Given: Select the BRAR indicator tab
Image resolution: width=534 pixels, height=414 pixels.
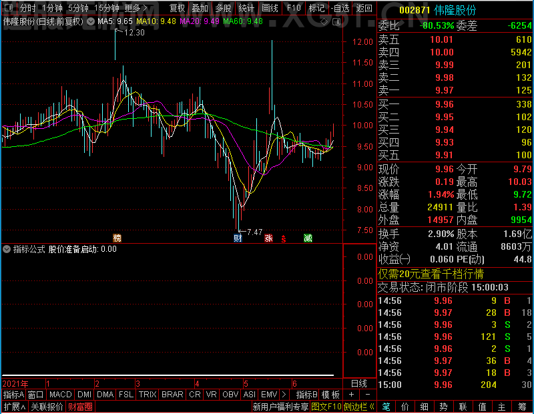Looking at the screenshot, I should coord(172,394).
